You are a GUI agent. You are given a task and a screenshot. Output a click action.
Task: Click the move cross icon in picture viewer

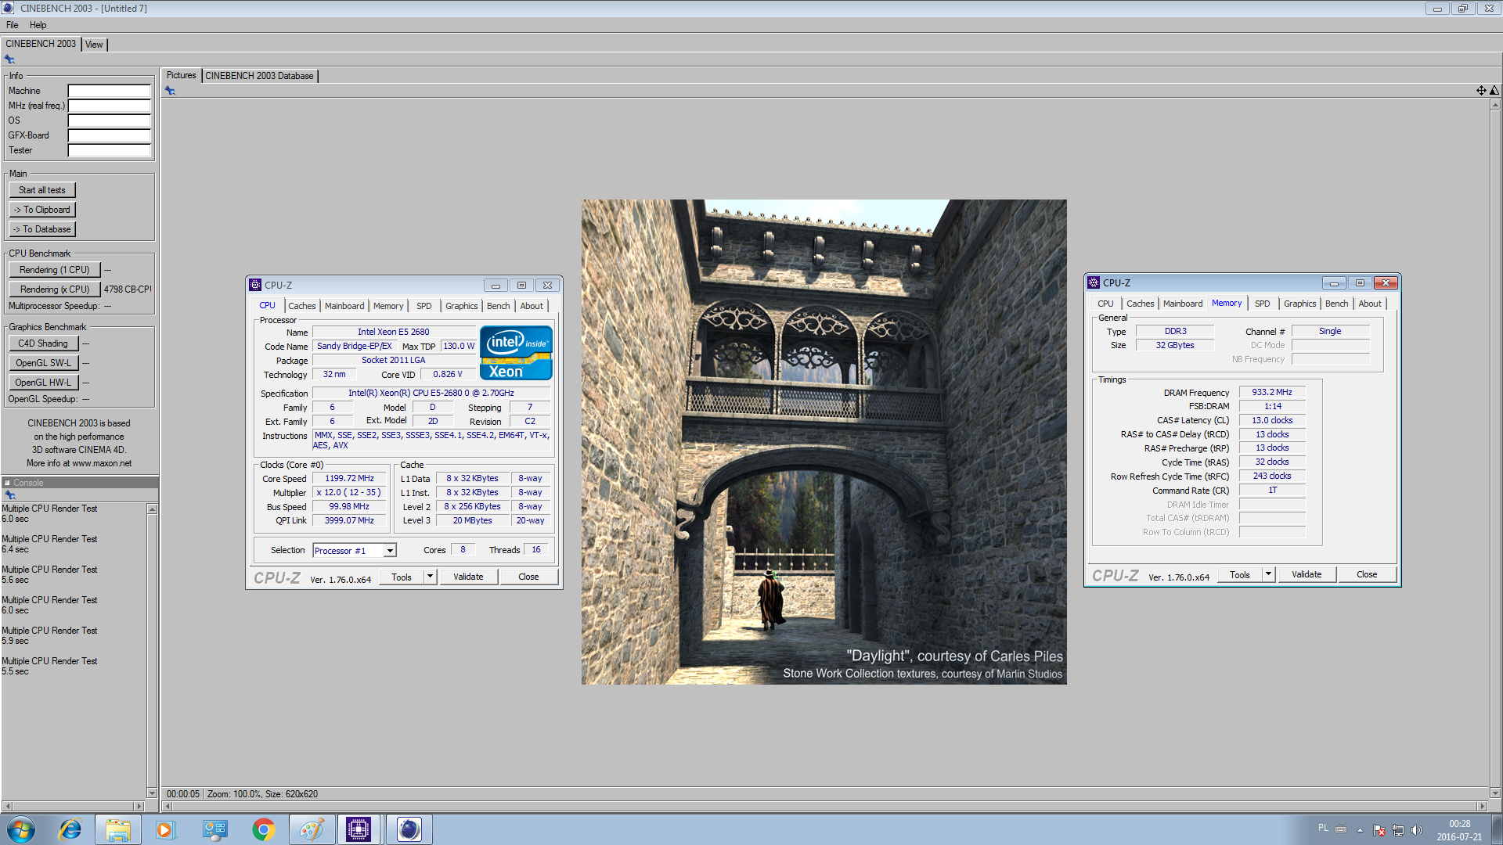coord(1481,91)
